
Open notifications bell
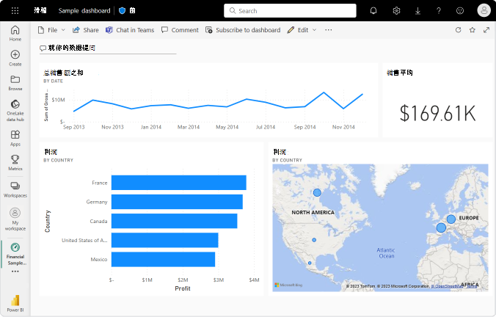373,11
